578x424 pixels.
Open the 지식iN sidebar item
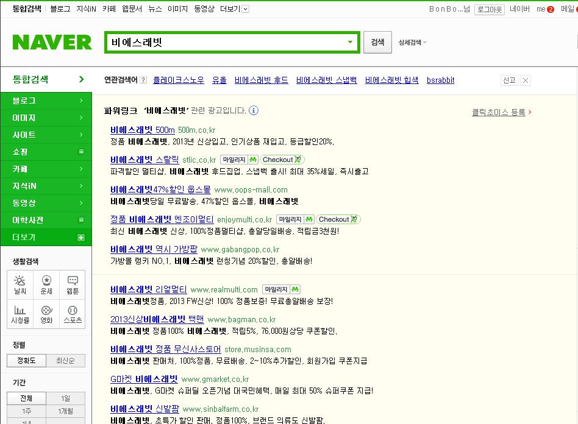46,186
